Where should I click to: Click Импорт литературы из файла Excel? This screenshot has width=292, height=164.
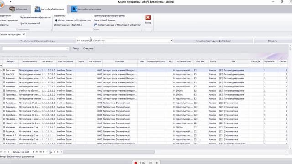pos(213,41)
